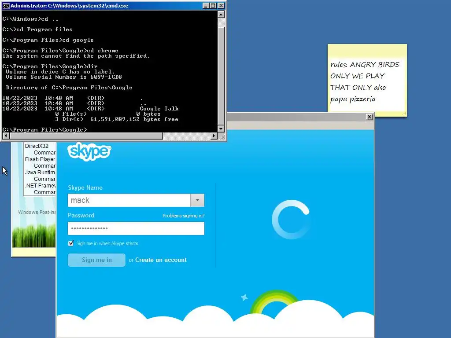Open the Skype Name dropdown arrow
Image resolution: width=451 pixels, height=338 pixels.
pyautogui.click(x=197, y=200)
